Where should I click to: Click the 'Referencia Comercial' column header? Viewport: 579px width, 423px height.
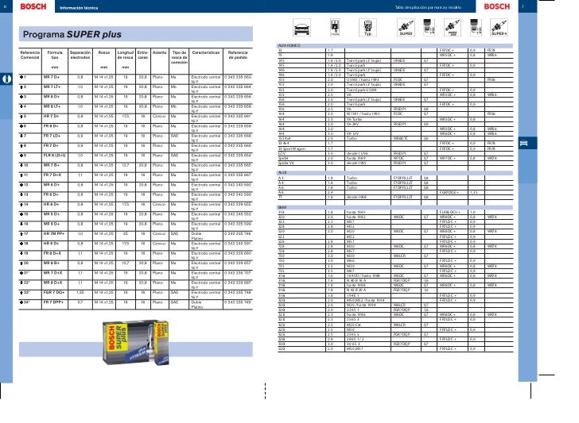point(30,55)
